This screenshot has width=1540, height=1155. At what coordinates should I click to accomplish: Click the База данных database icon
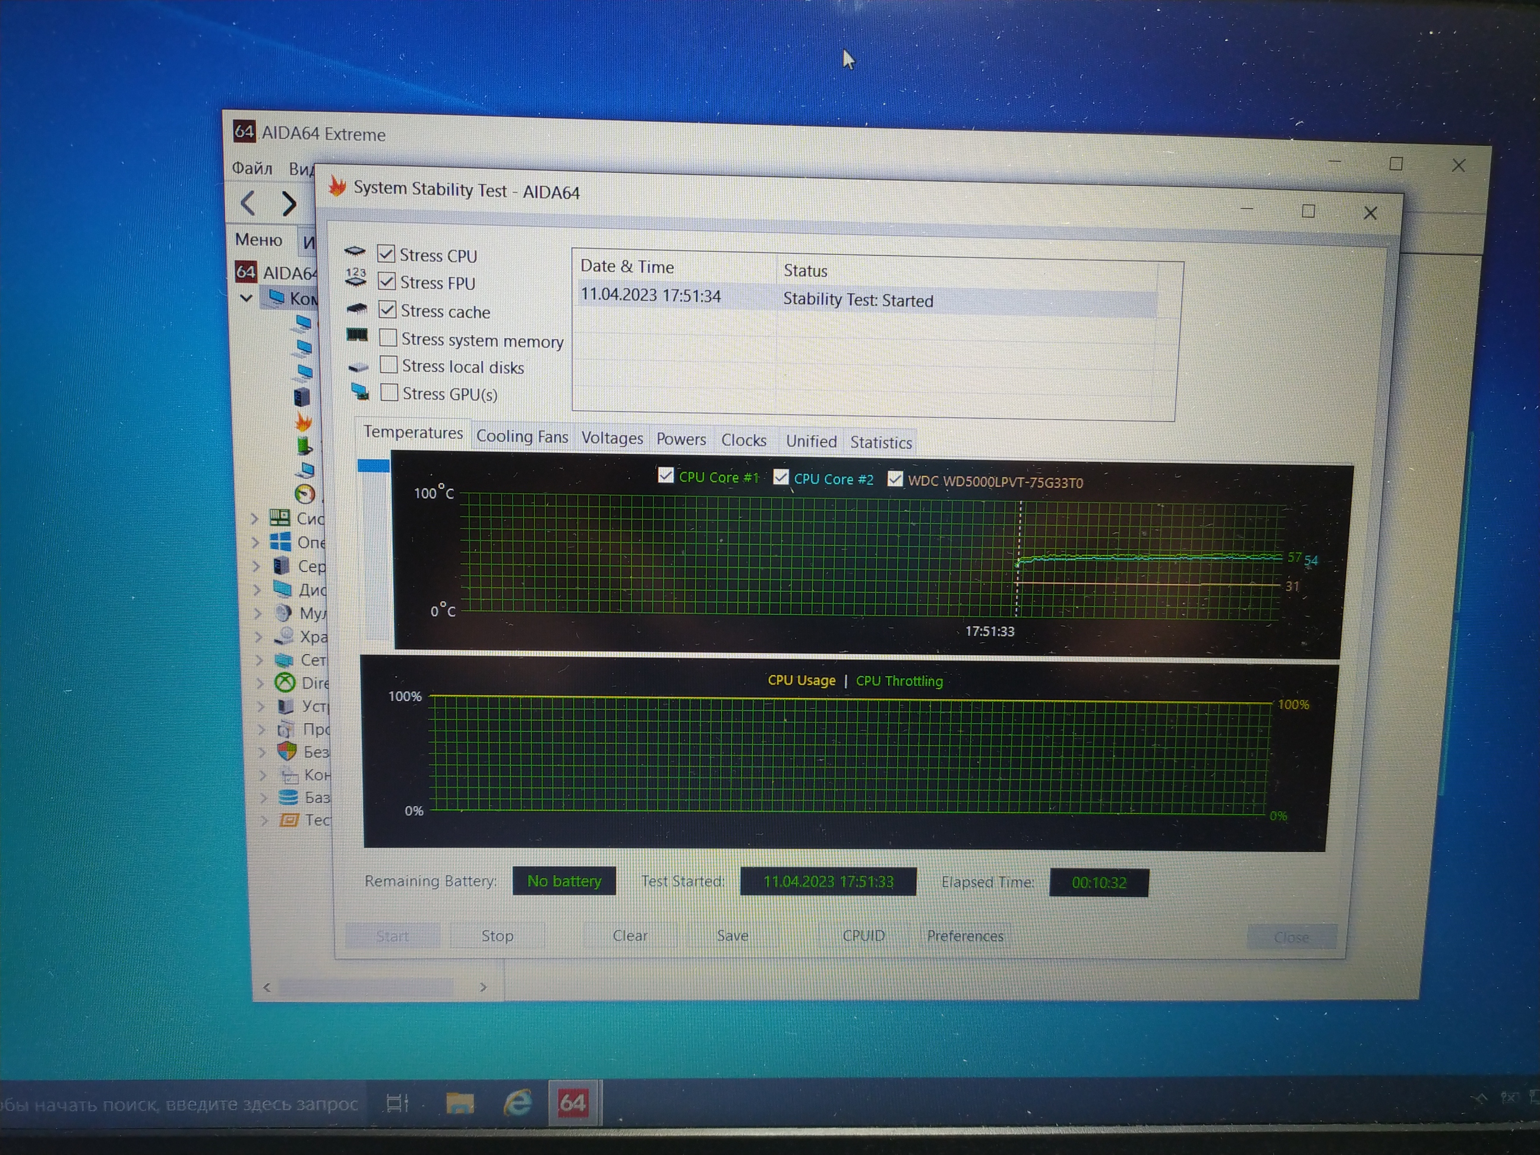click(288, 797)
